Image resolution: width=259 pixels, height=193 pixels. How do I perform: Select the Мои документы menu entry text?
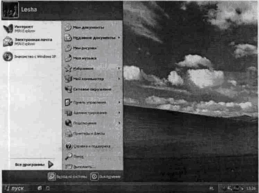(88, 27)
